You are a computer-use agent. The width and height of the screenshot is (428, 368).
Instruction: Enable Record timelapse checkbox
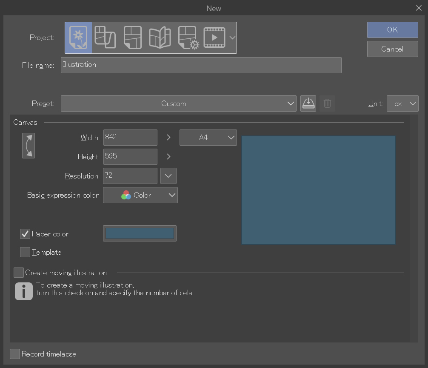point(15,354)
